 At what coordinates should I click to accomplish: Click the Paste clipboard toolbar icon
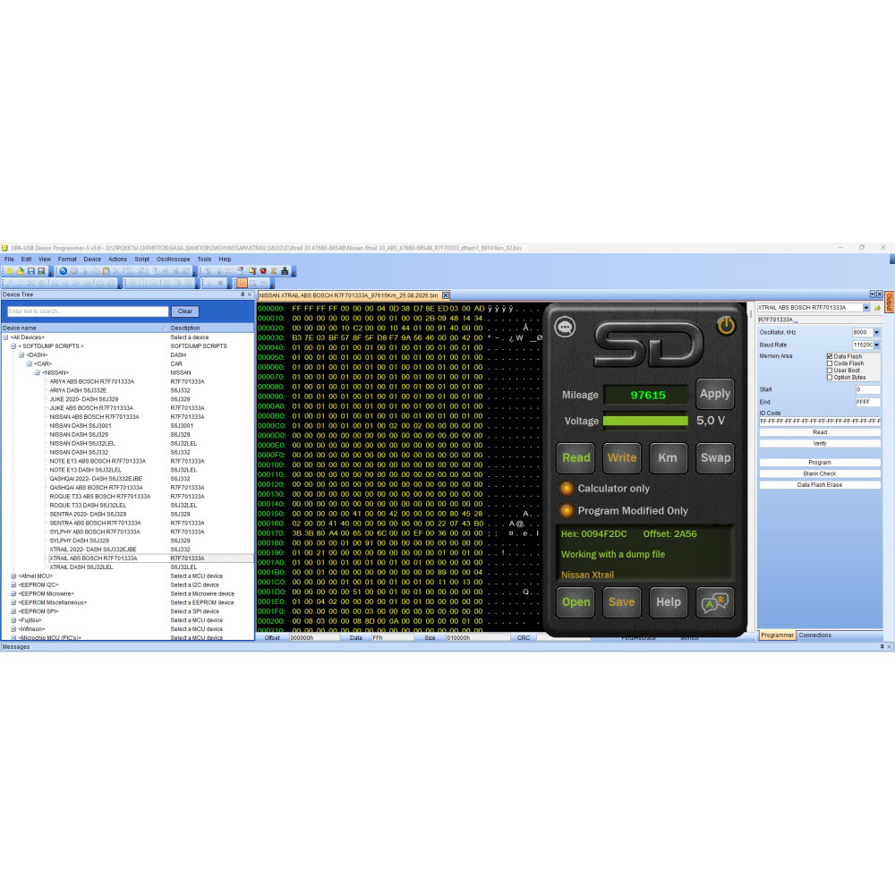point(107,271)
